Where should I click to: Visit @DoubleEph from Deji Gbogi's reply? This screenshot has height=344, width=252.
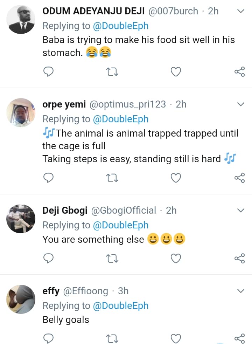(x=120, y=225)
